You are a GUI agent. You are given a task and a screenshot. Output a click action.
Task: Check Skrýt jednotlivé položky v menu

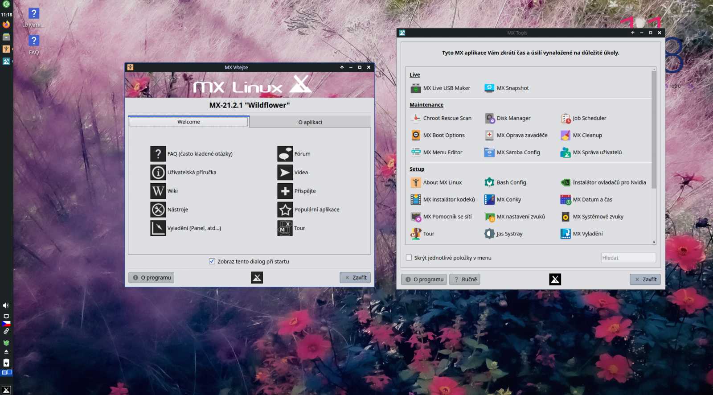[x=409, y=258]
